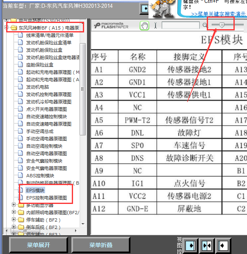Select the FlashPaper hand pan tool
Viewport: 247px width, 254px height.
pos(144,25)
